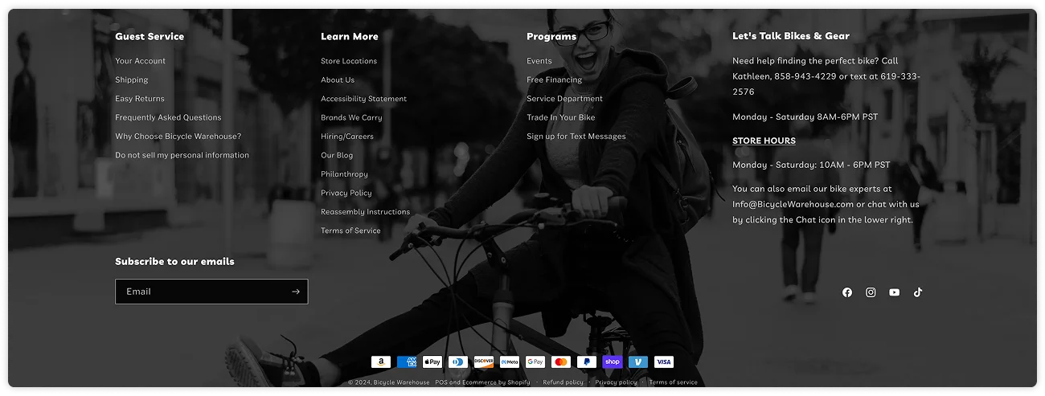The width and height of the screenshot is (1045, 396).
Task: Click the Mastercard payment icon
Action: (561, 362)
